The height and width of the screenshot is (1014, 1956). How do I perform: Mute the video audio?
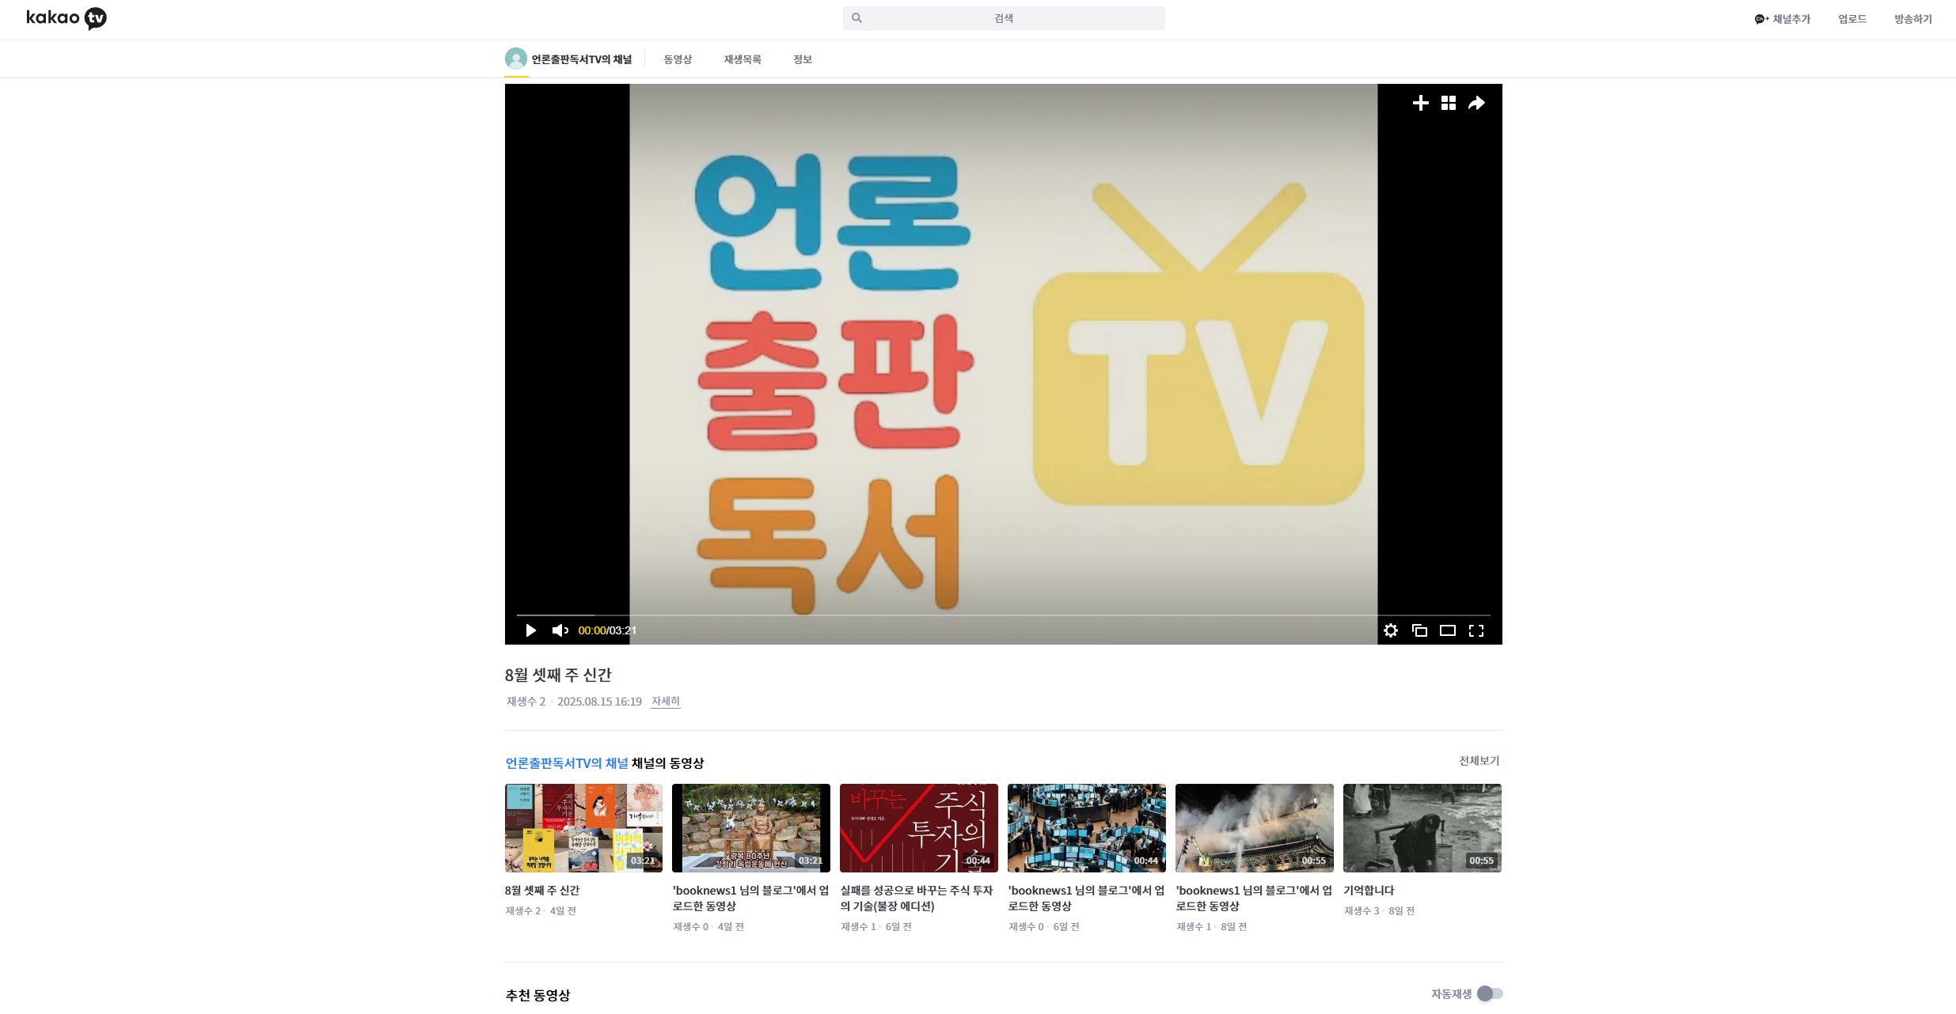[x=560, y=630]
